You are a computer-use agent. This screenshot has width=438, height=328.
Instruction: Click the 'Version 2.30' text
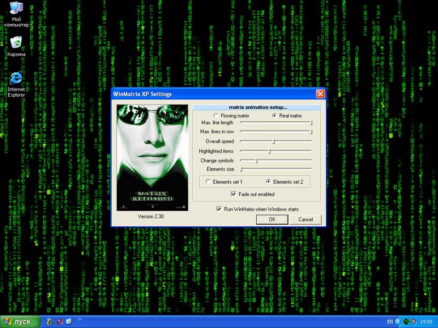click(151, 216)
